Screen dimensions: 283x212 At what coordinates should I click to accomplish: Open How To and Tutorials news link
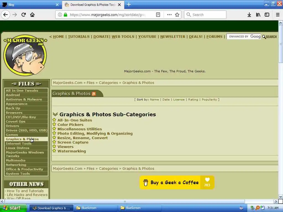point(25,191)
